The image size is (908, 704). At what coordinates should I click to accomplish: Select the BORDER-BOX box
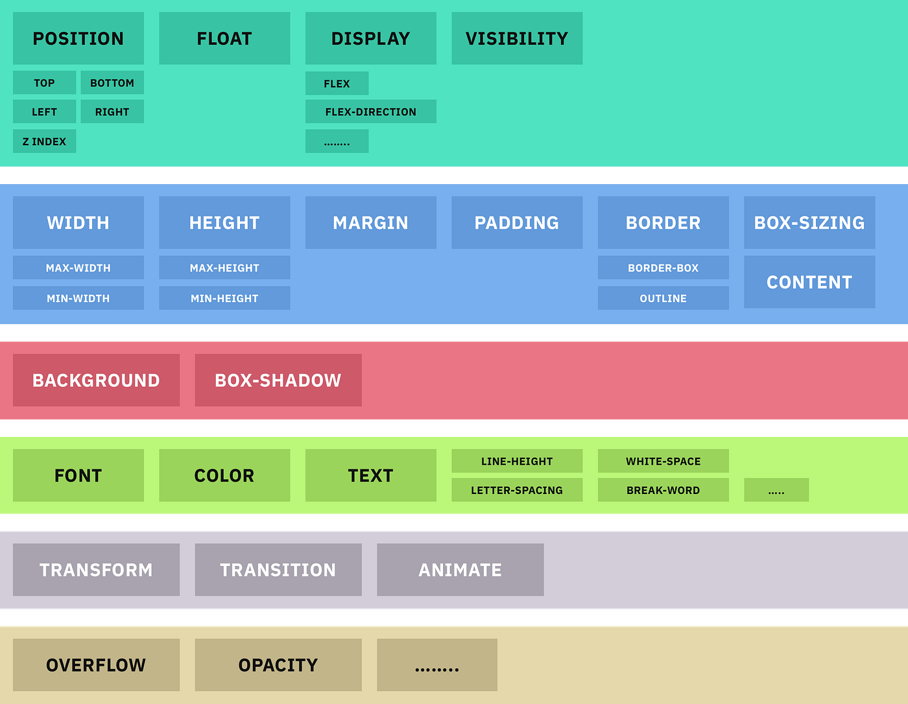pyautogui.click(x=663, y=268)
